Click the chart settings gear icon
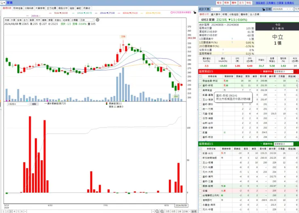This screenshot has height=213, width=299. [x=97, y=20]
